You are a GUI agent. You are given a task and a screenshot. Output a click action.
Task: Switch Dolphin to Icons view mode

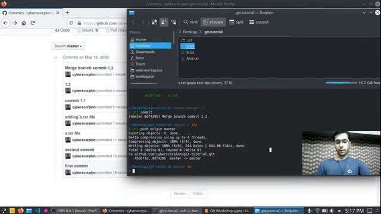154,22
